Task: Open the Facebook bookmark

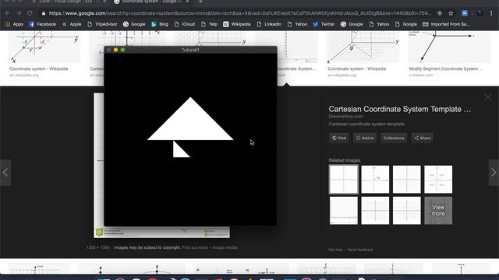Action: click(x=42, y=24)
